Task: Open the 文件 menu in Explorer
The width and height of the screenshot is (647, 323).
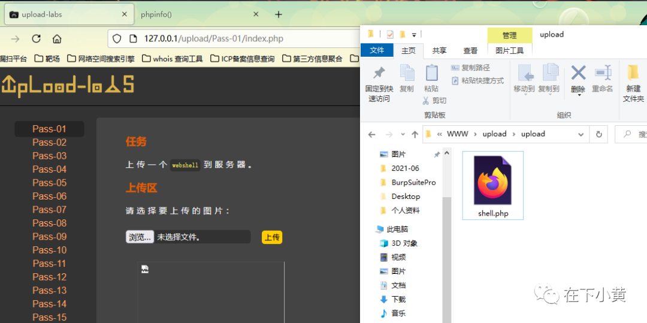Action: coord(377,50)
